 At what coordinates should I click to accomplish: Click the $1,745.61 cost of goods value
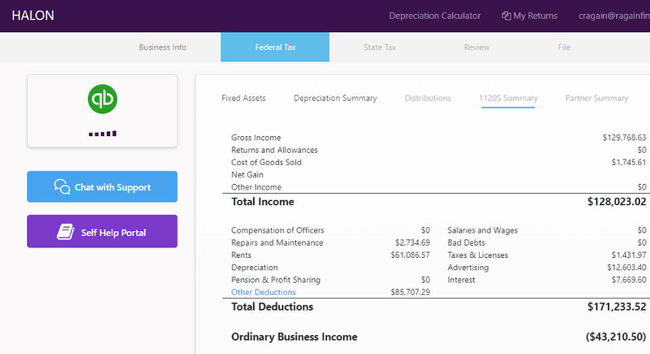pyautogui.click(x=628, y=162)
